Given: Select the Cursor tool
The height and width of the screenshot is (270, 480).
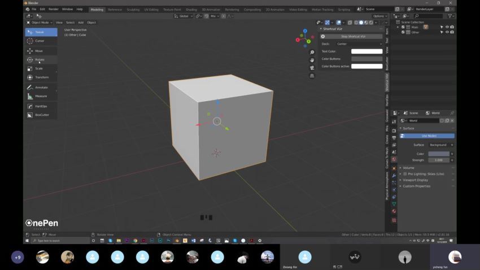Looking at the screenshot, I should pyautogui.click(x=40, y=41).
